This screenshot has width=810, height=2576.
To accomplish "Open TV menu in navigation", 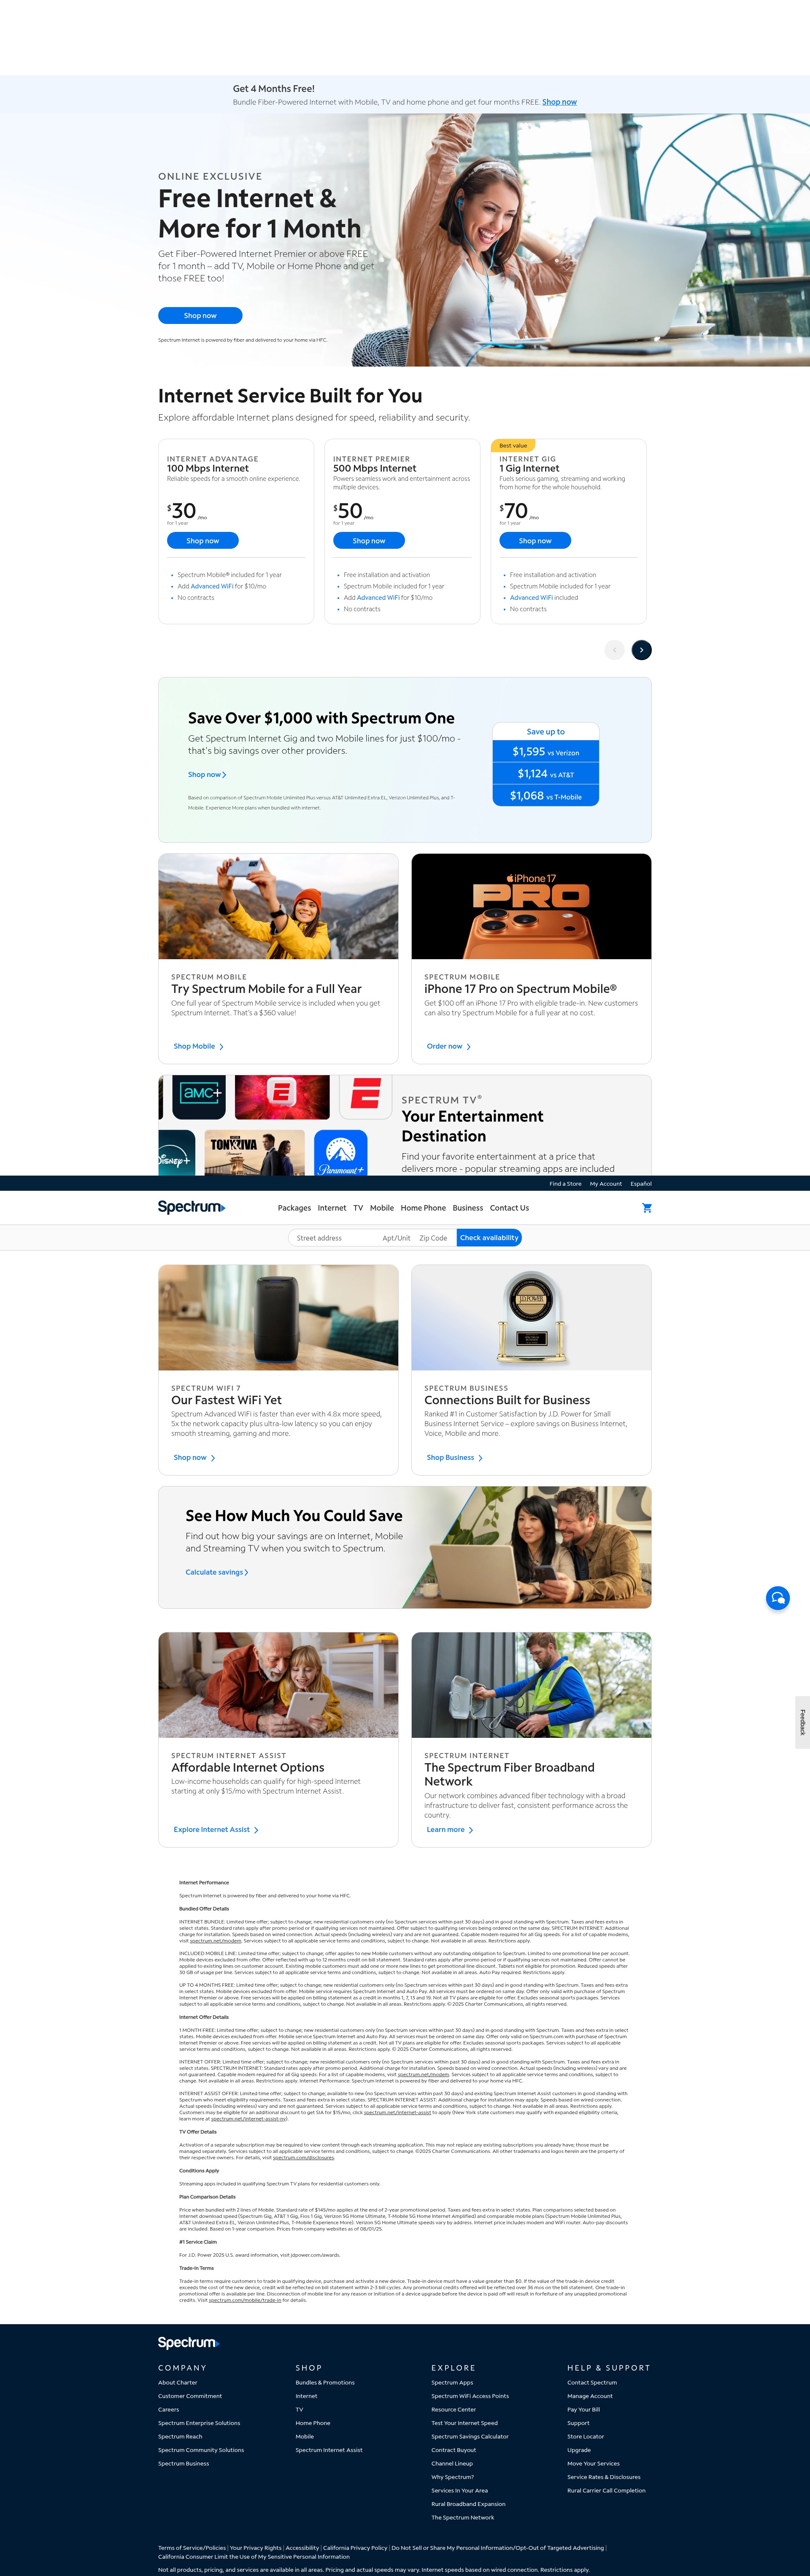I will 358,1208.
